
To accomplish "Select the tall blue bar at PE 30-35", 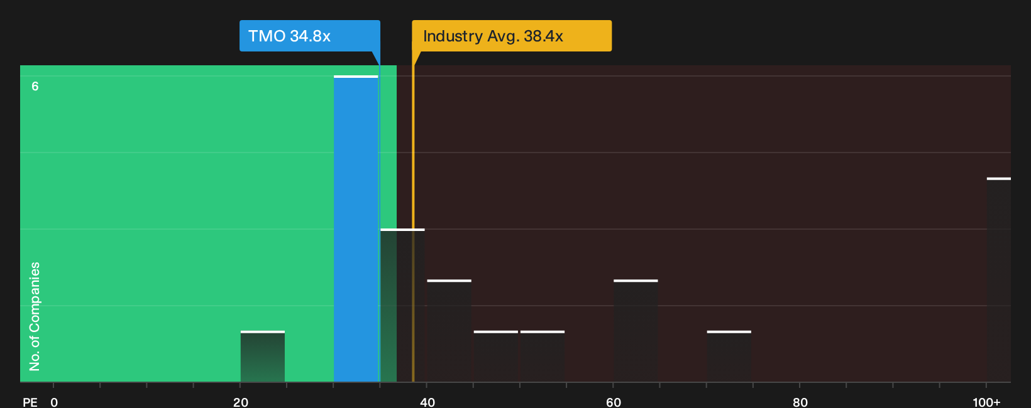I will (x=356, y=229).
